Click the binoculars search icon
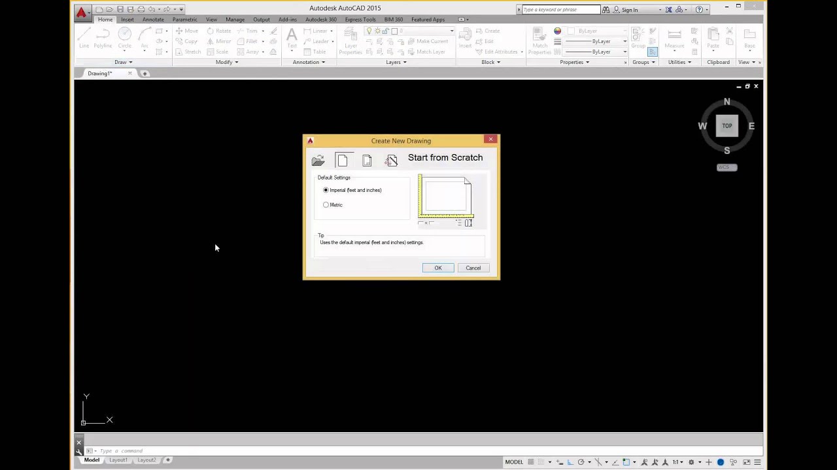This screenshot has height=470, width=837. point(606,9)
